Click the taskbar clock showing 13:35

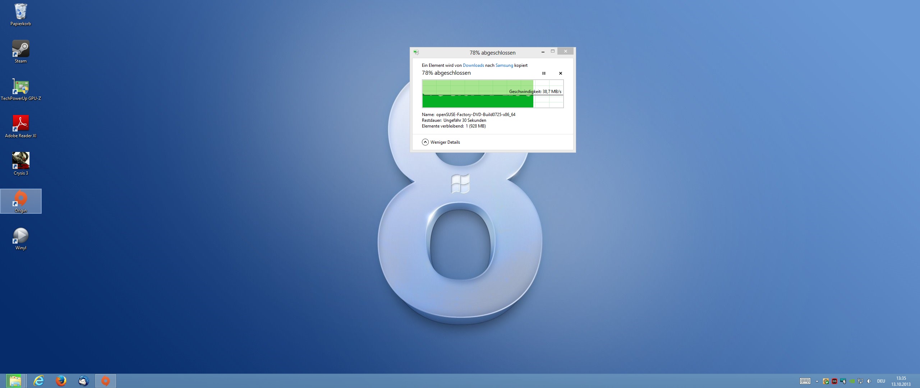click(x=901, y=381)
